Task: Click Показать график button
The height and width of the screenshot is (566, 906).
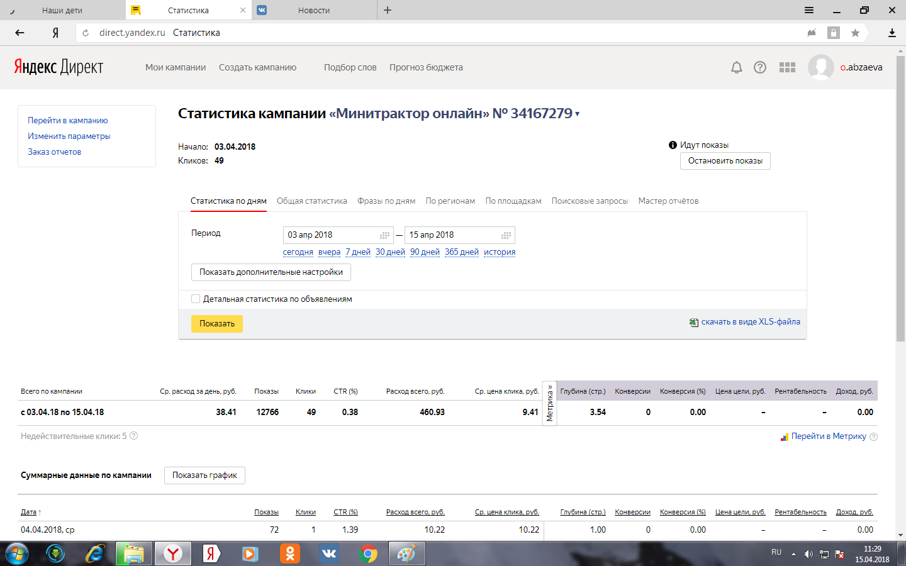Action: click(x=204, y=475)
